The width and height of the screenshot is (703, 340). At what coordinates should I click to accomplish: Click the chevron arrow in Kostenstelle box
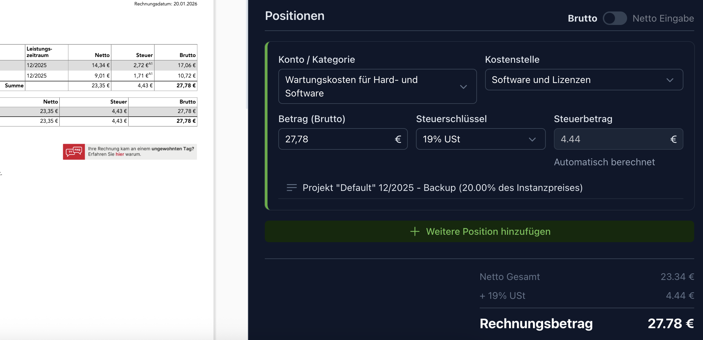tap(670, 80)
